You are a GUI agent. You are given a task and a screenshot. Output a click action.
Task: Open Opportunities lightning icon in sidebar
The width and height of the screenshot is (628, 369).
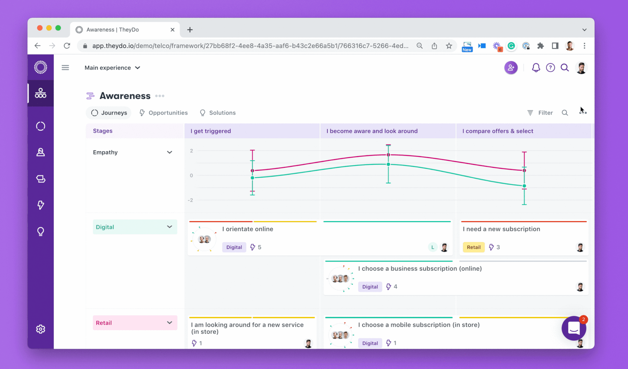[41, 205]
